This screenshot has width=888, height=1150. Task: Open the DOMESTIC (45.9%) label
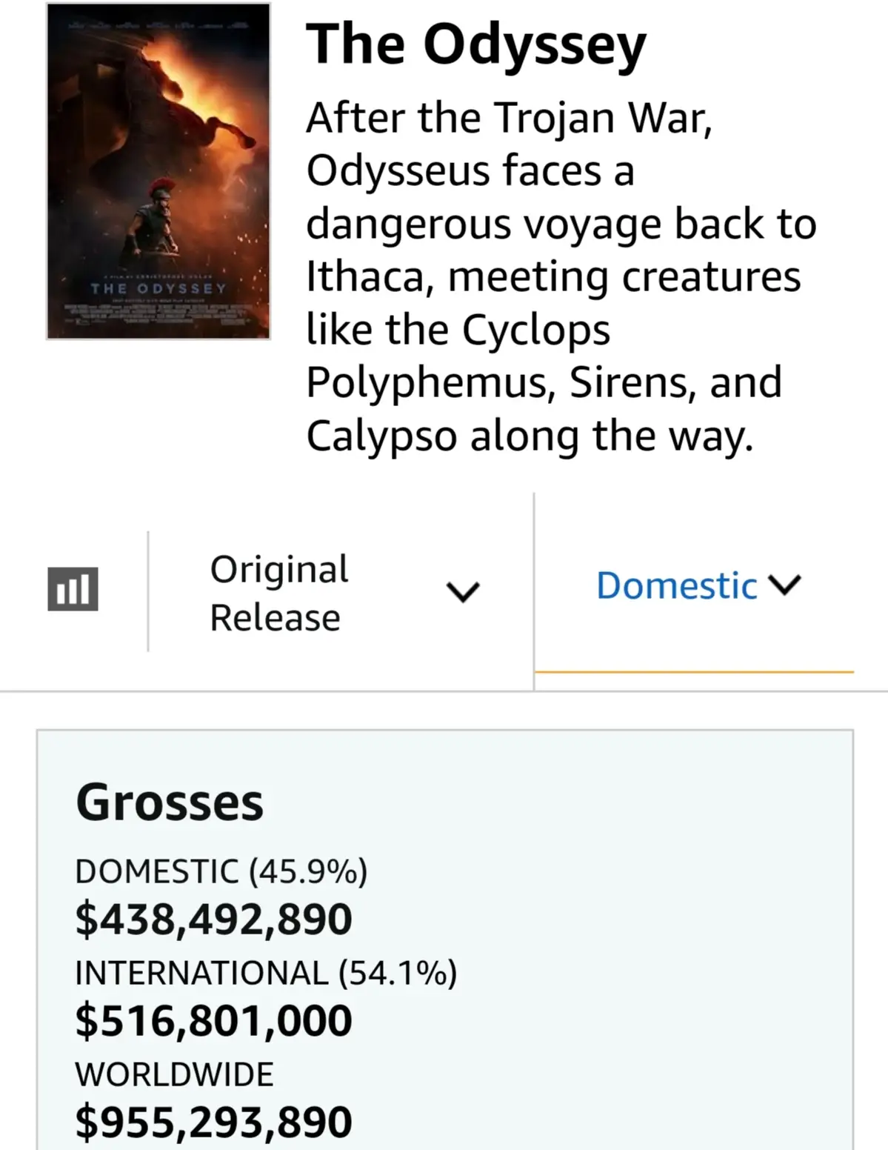coord(221,871)
